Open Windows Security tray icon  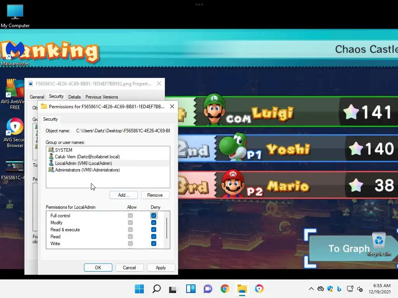point(330,289)
